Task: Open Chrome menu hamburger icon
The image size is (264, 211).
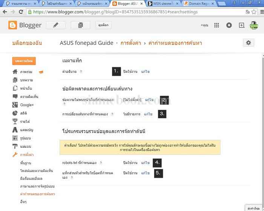Action: point(262,12)
